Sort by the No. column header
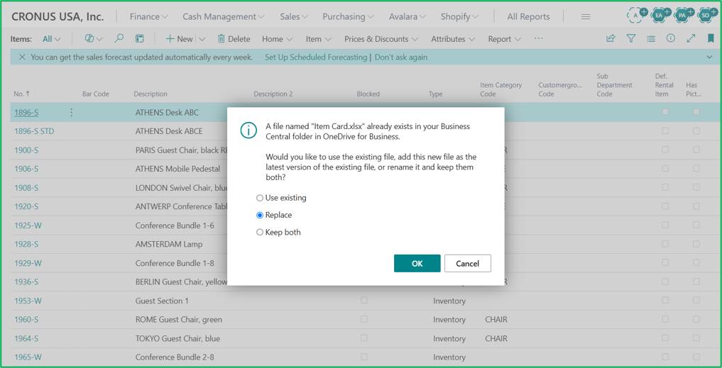722x368 pixels. coord(21,94)
